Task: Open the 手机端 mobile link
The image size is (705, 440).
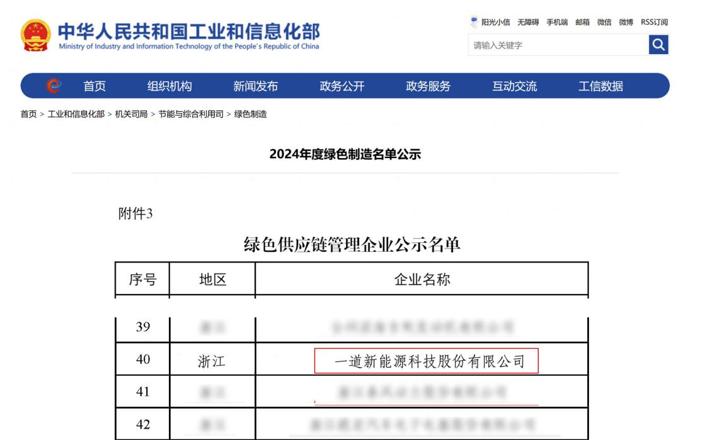Action: (557, 22)
